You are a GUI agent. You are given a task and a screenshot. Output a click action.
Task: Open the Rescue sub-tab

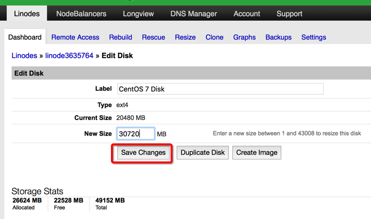point(153,37)
